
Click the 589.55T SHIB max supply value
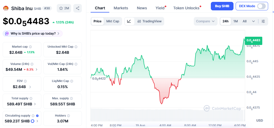(63, 104)
